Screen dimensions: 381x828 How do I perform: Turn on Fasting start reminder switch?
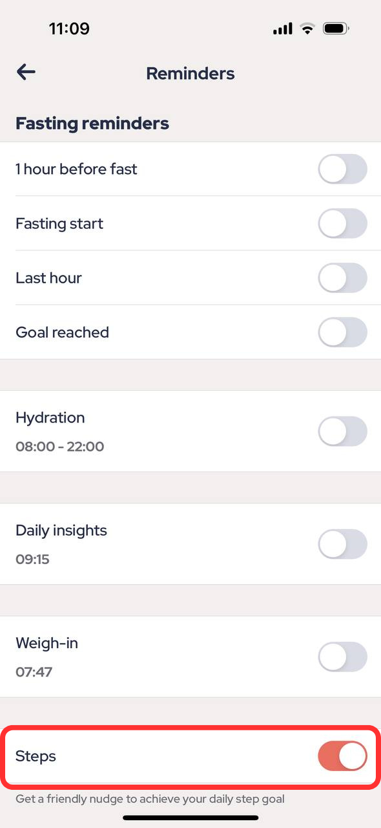point(343,224)
